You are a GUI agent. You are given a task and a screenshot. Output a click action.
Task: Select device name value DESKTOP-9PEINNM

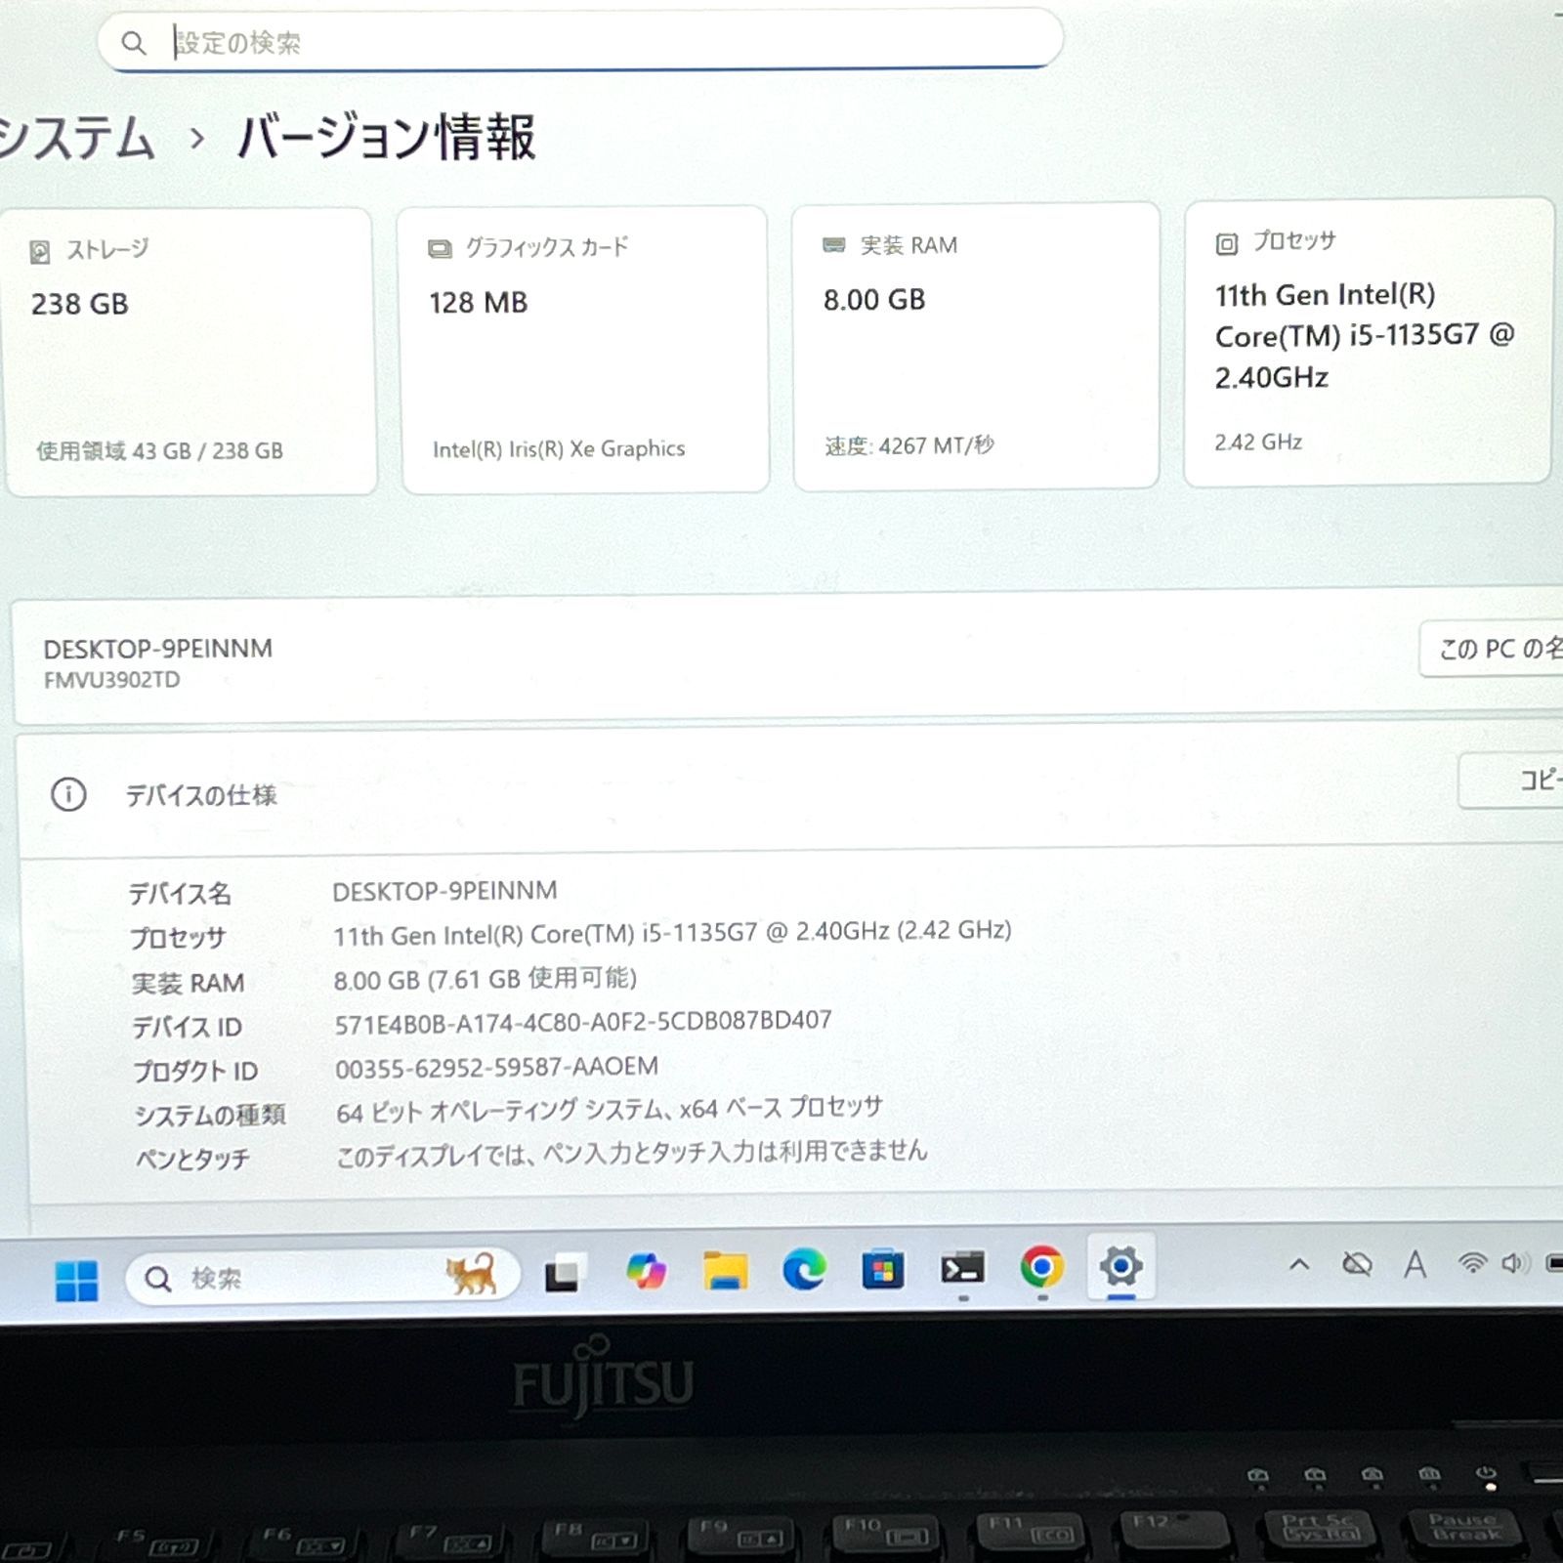tap(444, 891)
